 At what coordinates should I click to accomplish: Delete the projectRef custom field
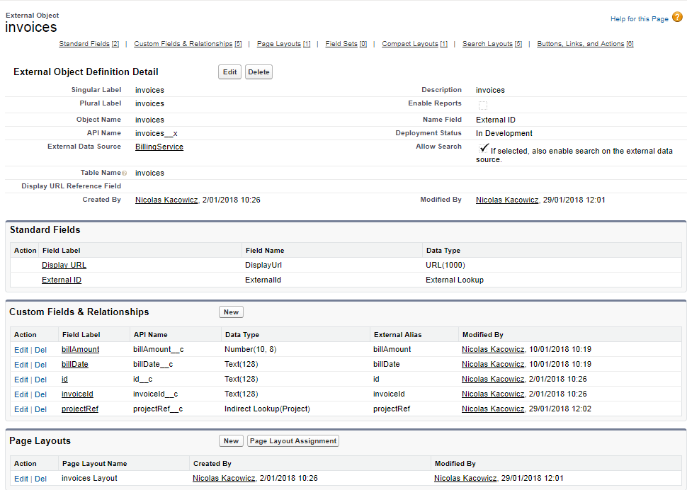pyautogui.click(x=41, y=409)
